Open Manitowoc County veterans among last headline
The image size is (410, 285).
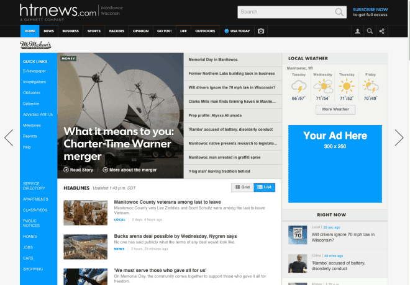pyautogui.click(x=167, y=202)
